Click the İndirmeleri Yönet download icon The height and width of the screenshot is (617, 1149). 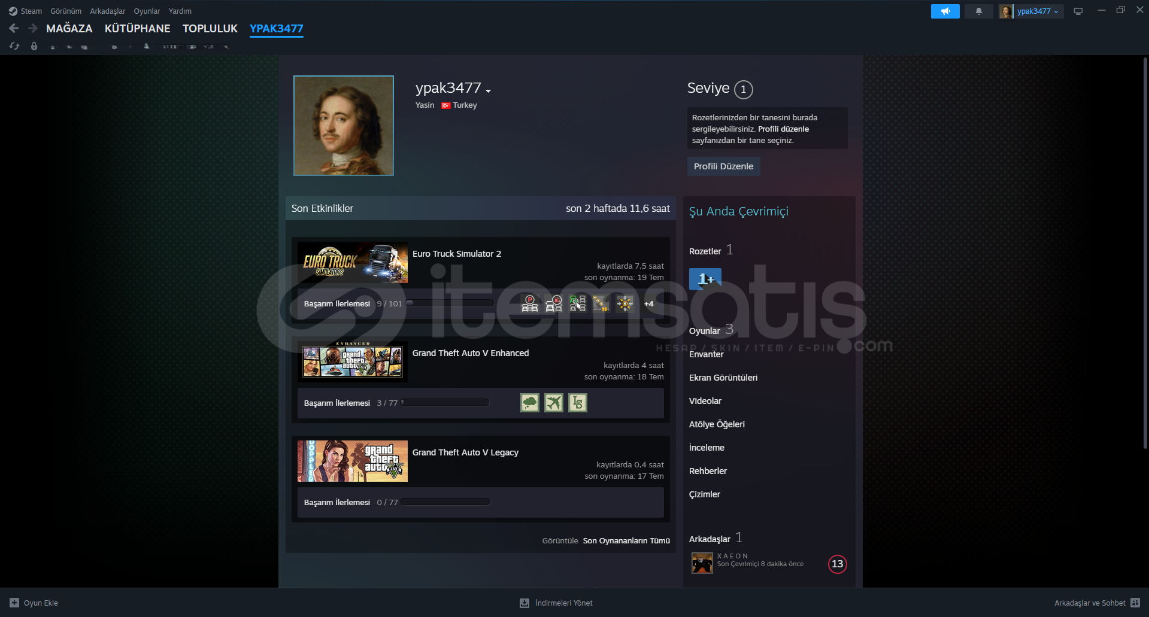click(x=525, y=603)
